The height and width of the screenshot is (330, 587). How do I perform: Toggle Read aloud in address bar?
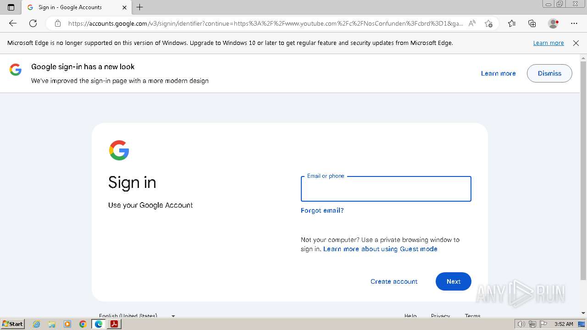(472, 23)
